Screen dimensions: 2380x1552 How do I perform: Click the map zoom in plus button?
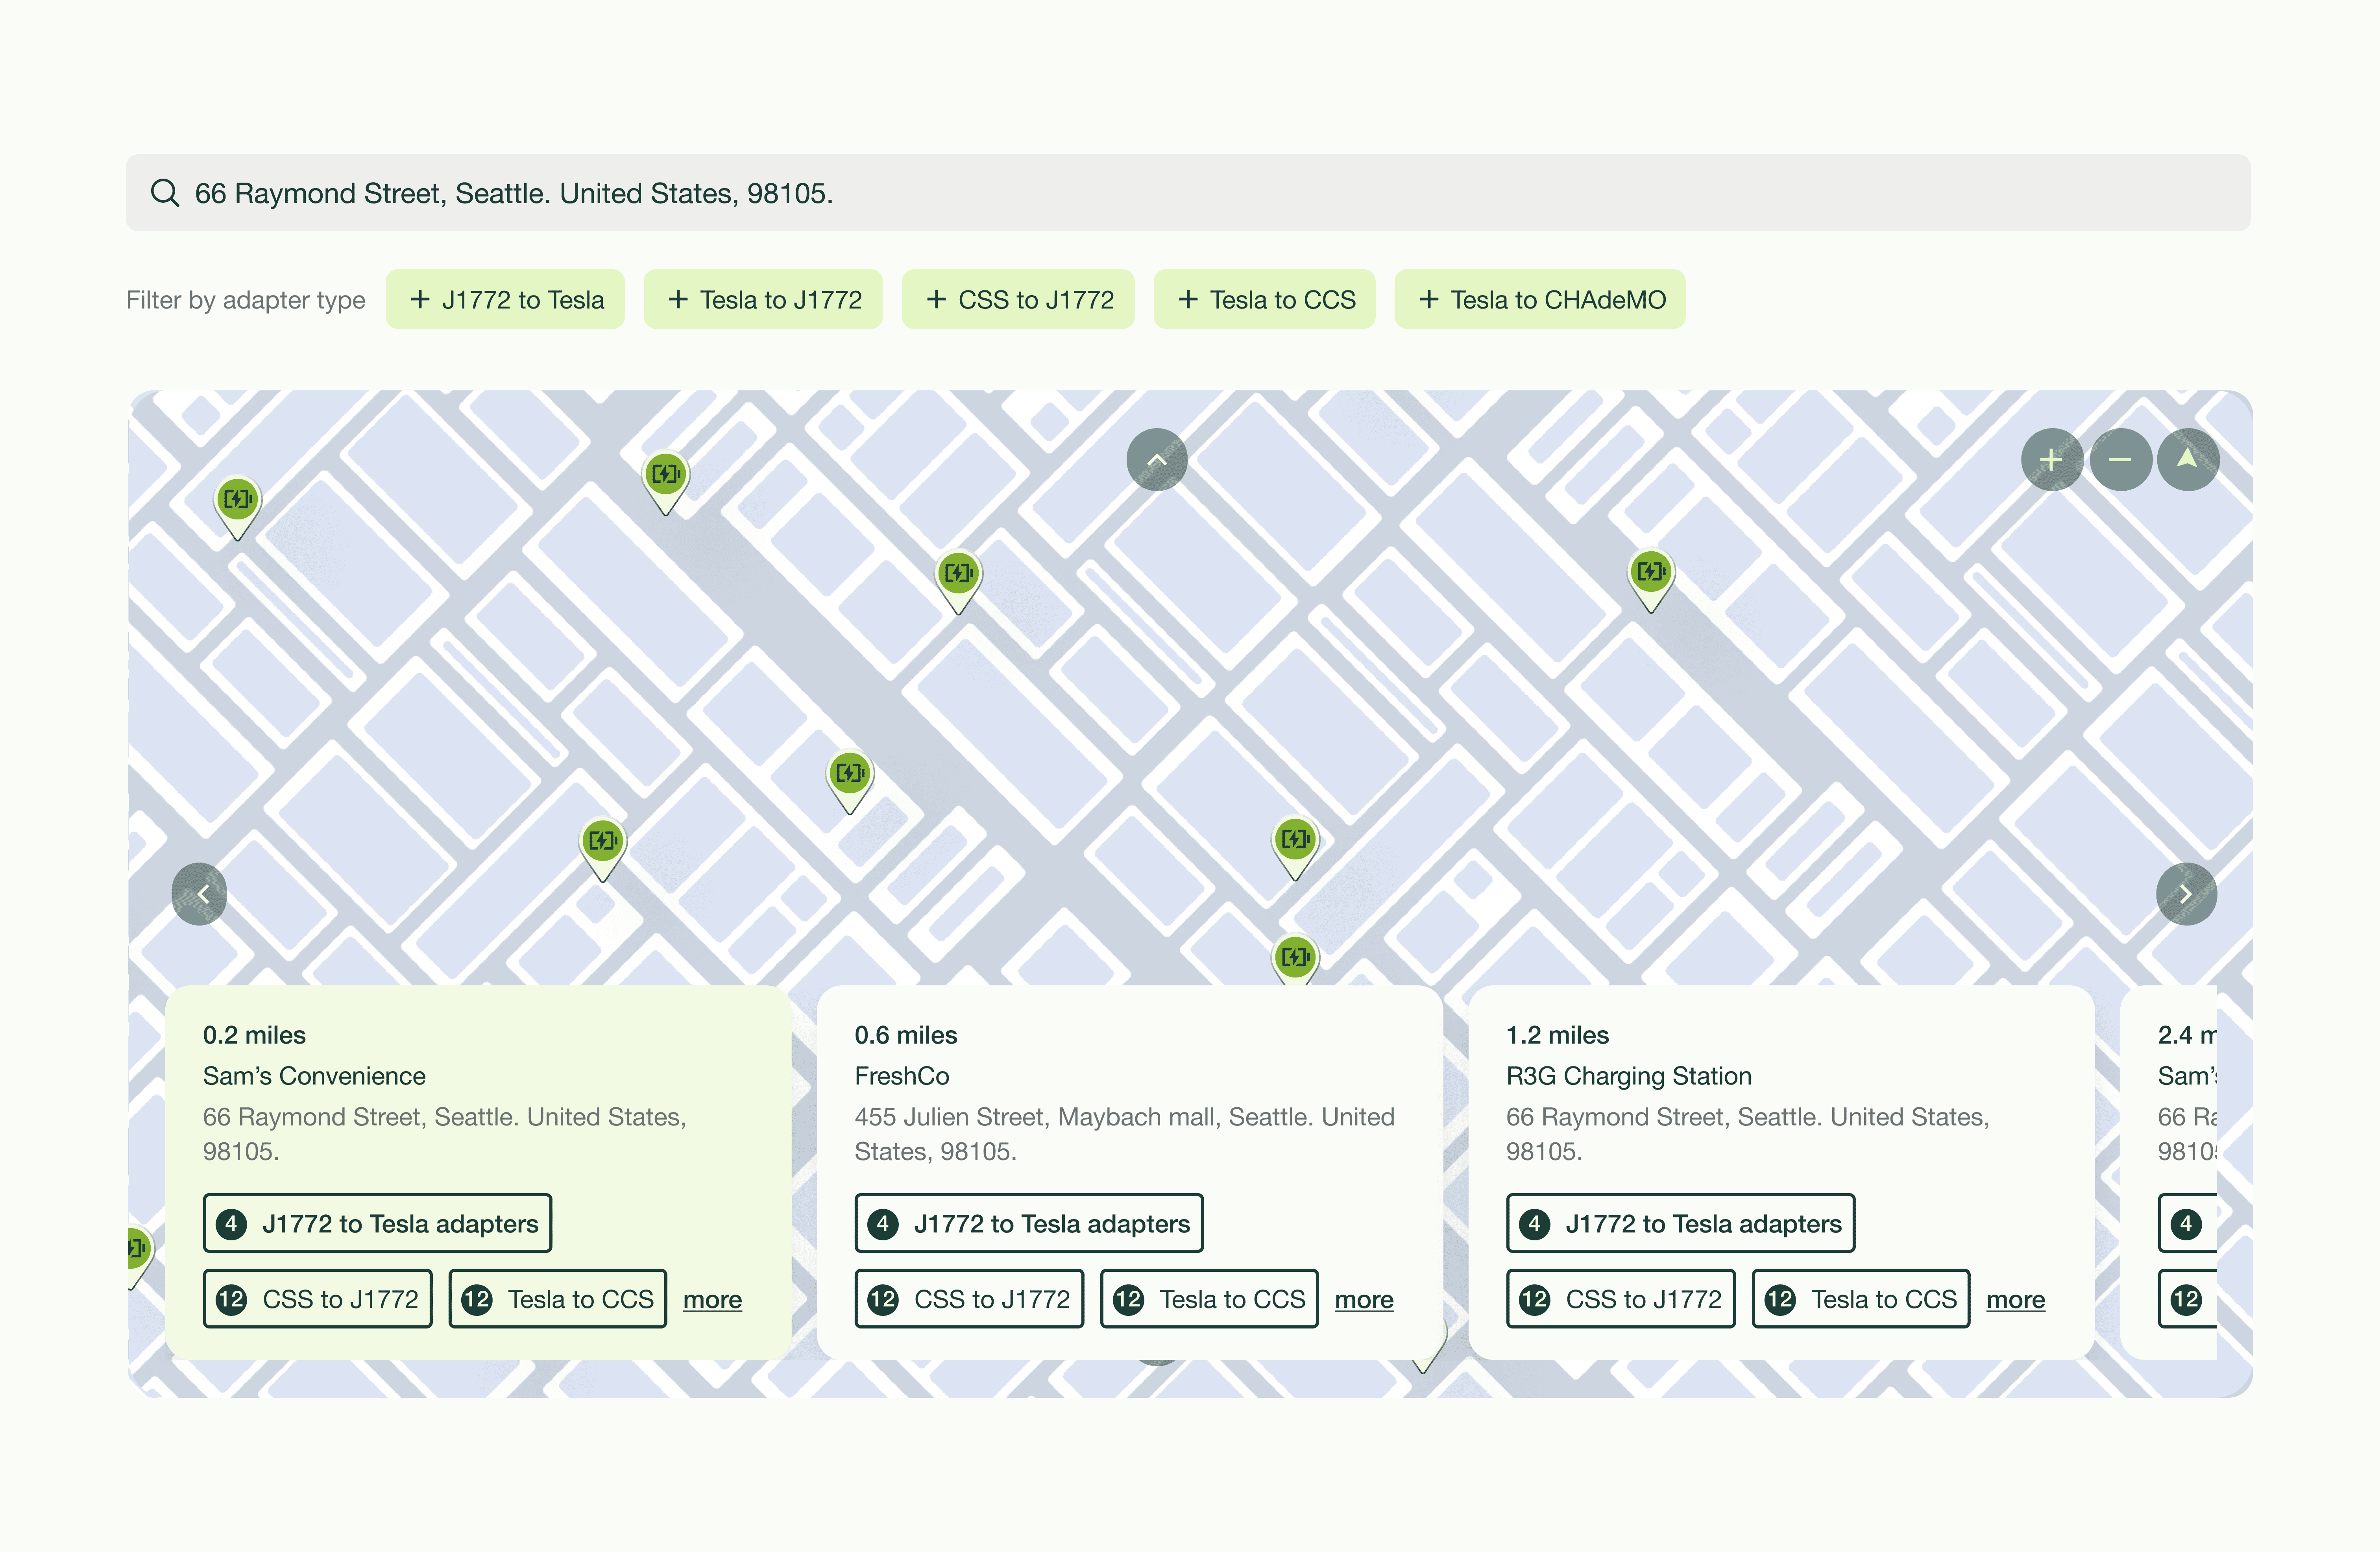(2051, 460)
